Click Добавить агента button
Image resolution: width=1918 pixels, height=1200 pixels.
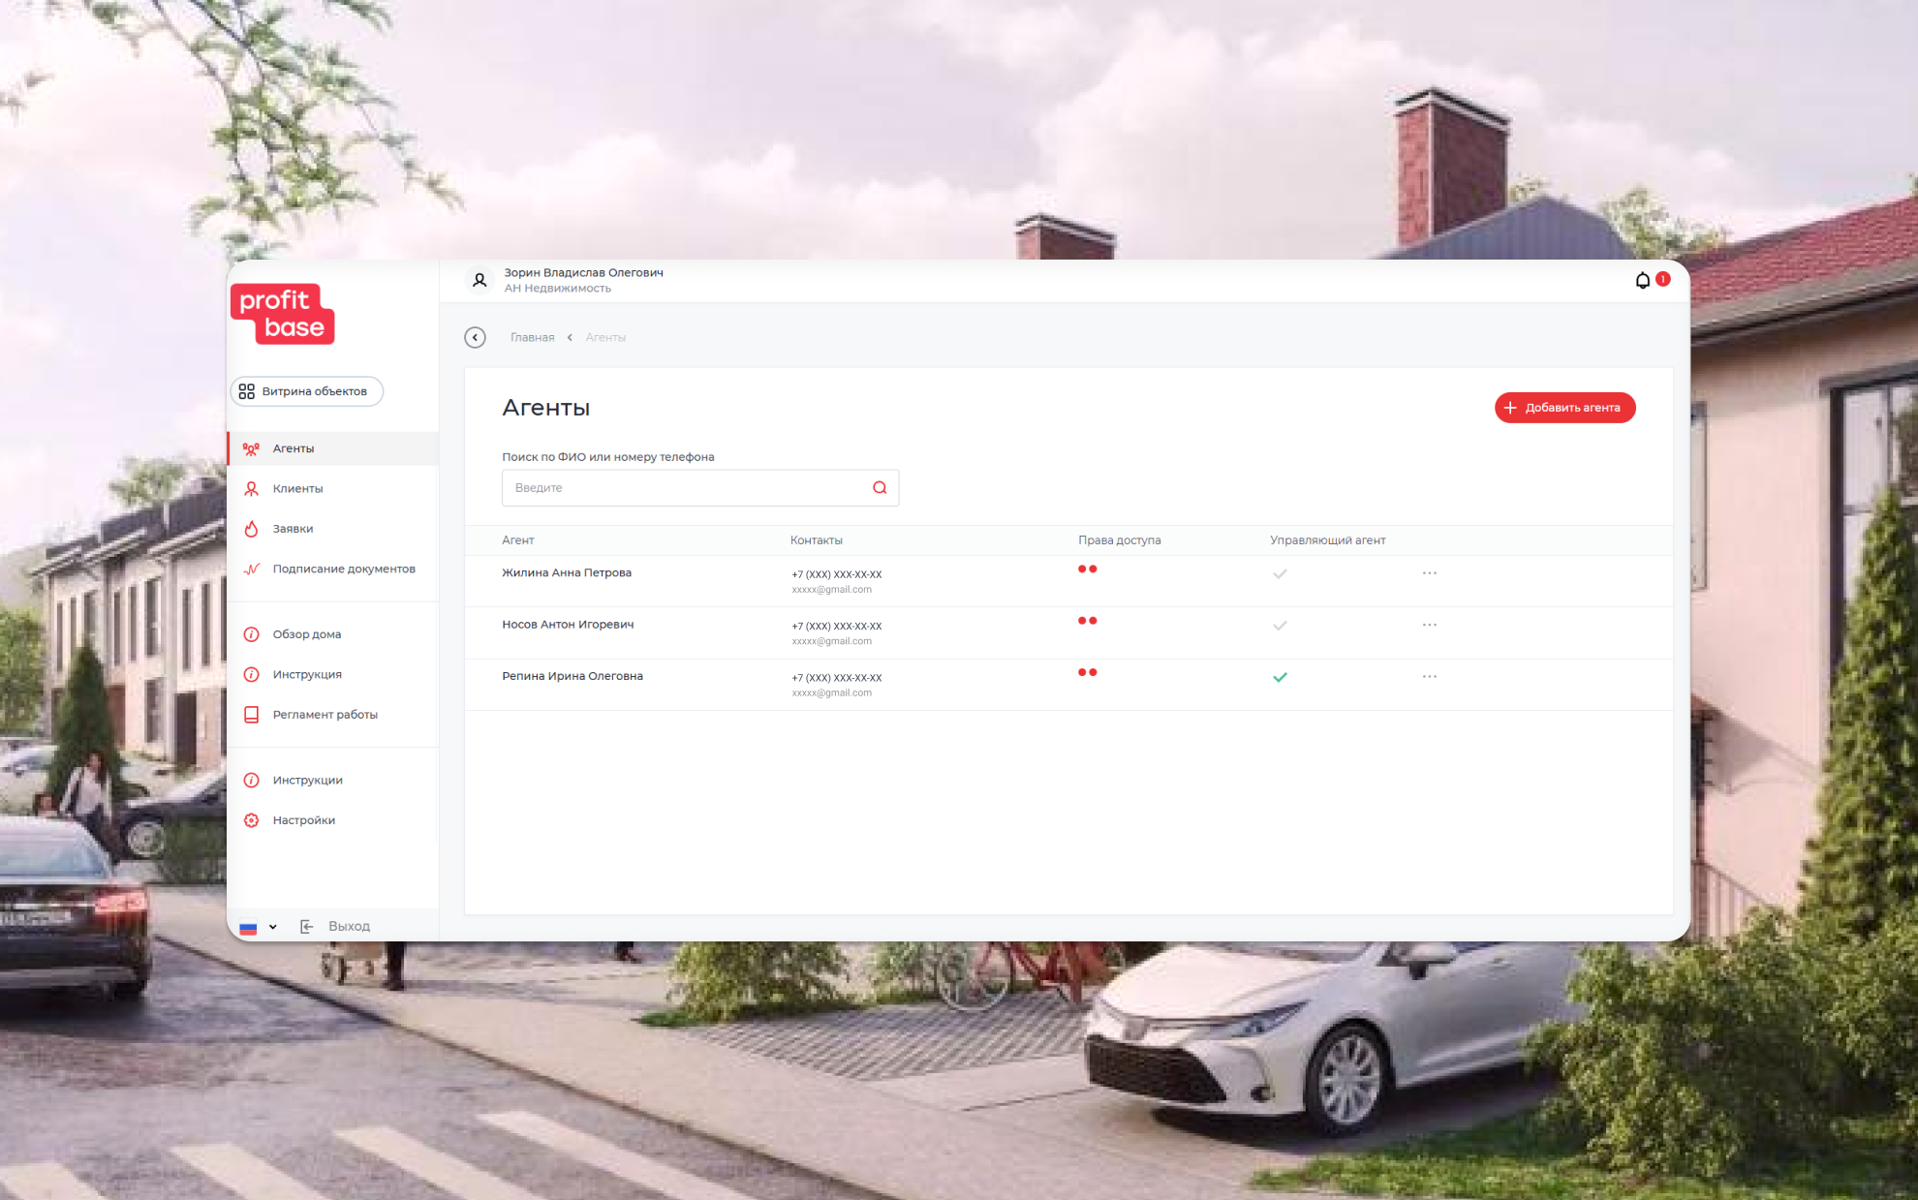click(1563, 408)
